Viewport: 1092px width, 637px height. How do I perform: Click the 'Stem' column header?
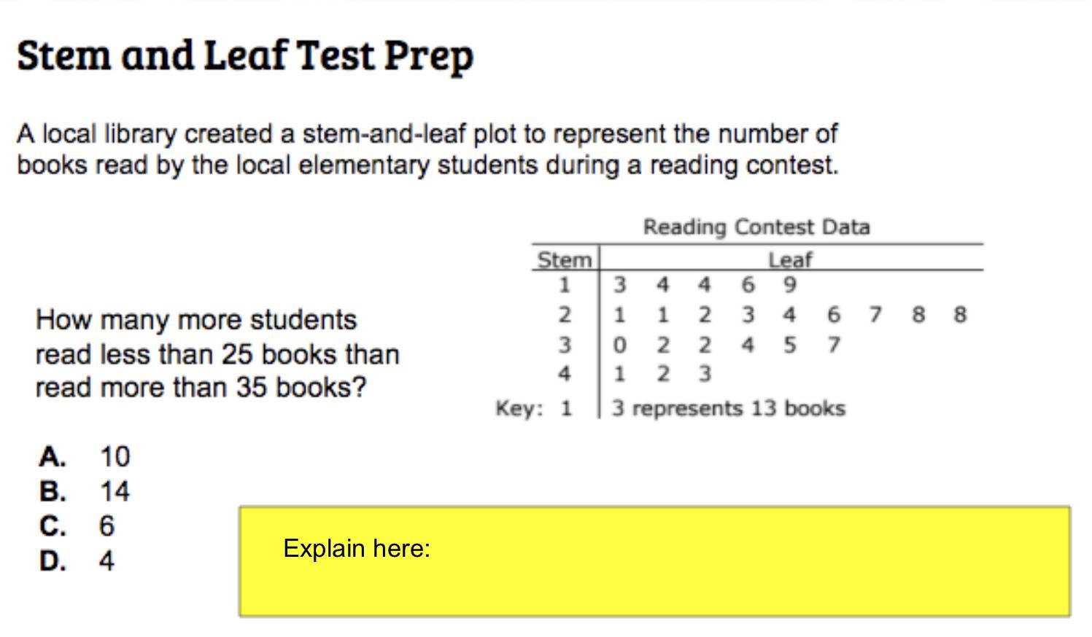point(564,260)
